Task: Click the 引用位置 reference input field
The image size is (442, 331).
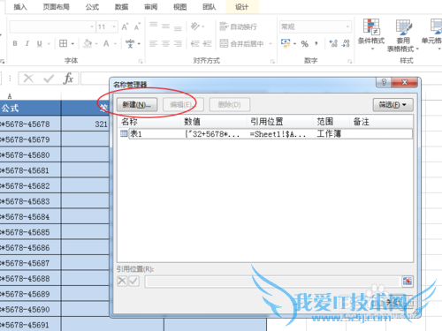Action: coord(273,282)
